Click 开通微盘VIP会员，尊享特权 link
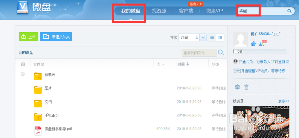 coord(263,71)
